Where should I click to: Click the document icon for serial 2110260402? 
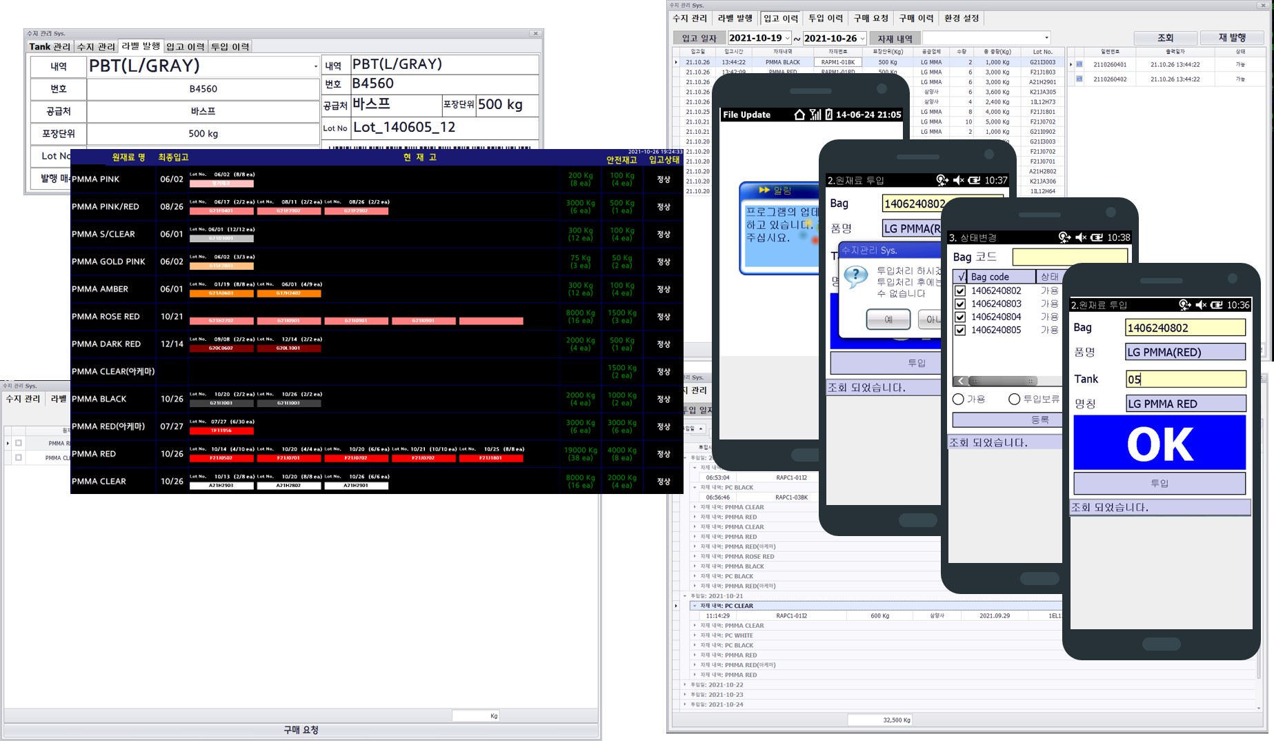point(1079,79)
